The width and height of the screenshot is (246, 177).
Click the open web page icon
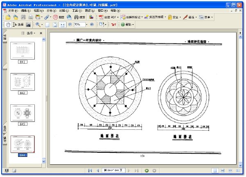click(16, 17)
